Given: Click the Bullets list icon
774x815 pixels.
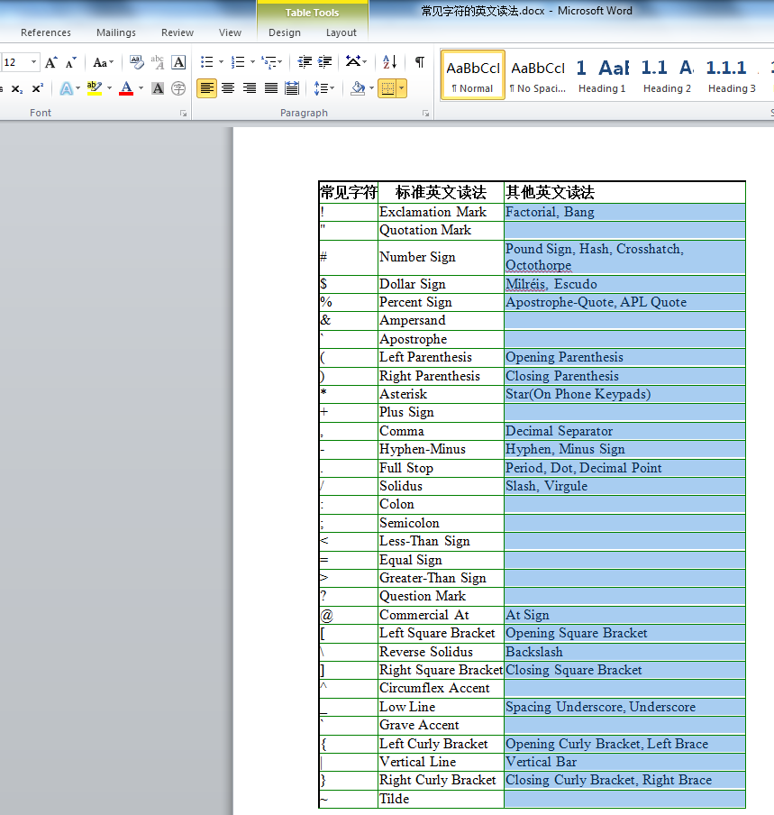Looking at the screenshot, I should 206,62.
